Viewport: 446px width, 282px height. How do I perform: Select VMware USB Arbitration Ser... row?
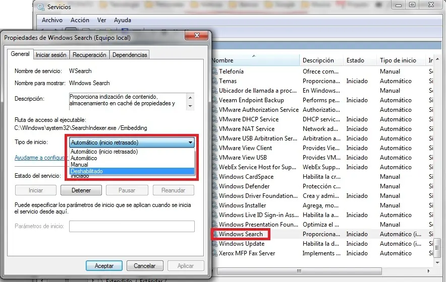click(x=322, y=138)
